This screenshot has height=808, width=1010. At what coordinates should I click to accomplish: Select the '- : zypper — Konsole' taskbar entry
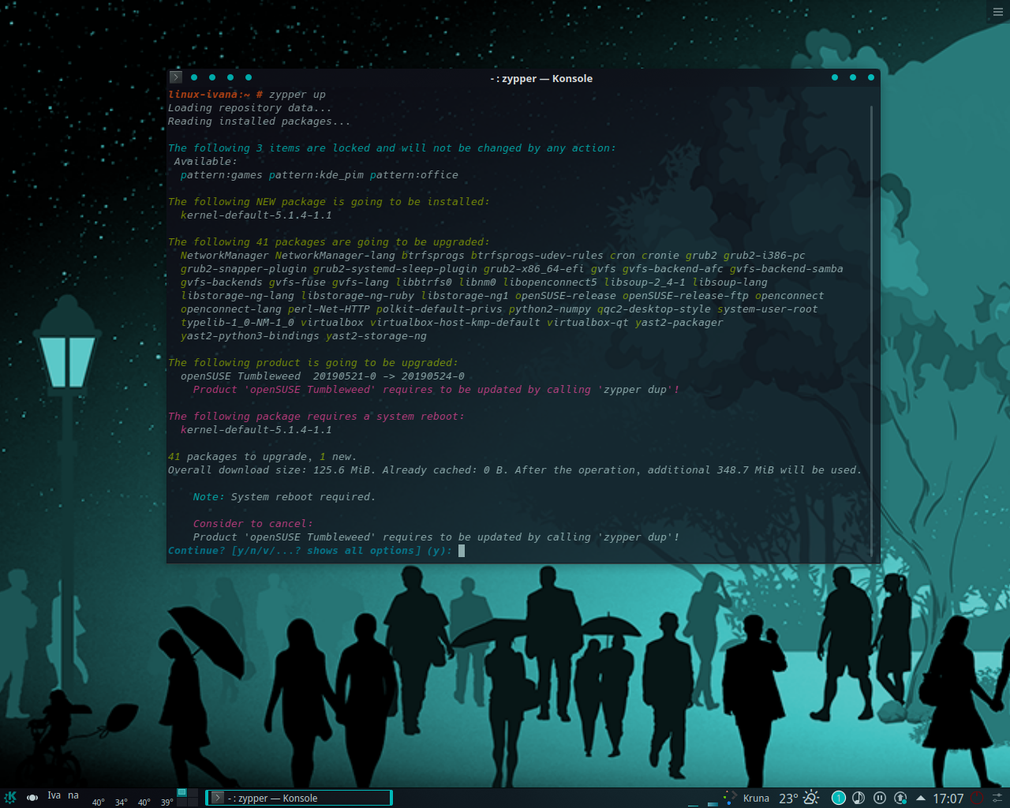pyautogui.click(x=299, y=798)
